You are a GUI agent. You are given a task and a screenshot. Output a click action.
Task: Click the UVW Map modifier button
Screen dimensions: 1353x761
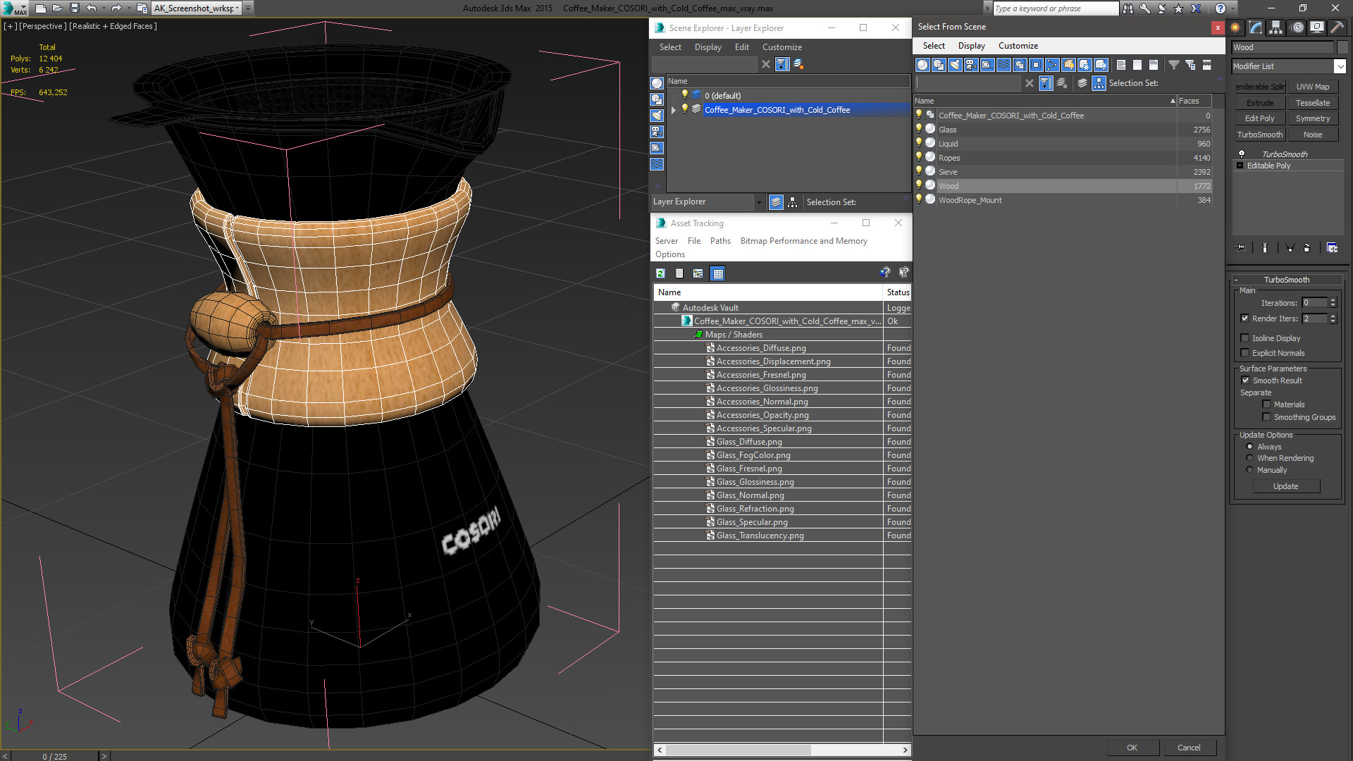pyautogui.click(x=1312, y=87)
